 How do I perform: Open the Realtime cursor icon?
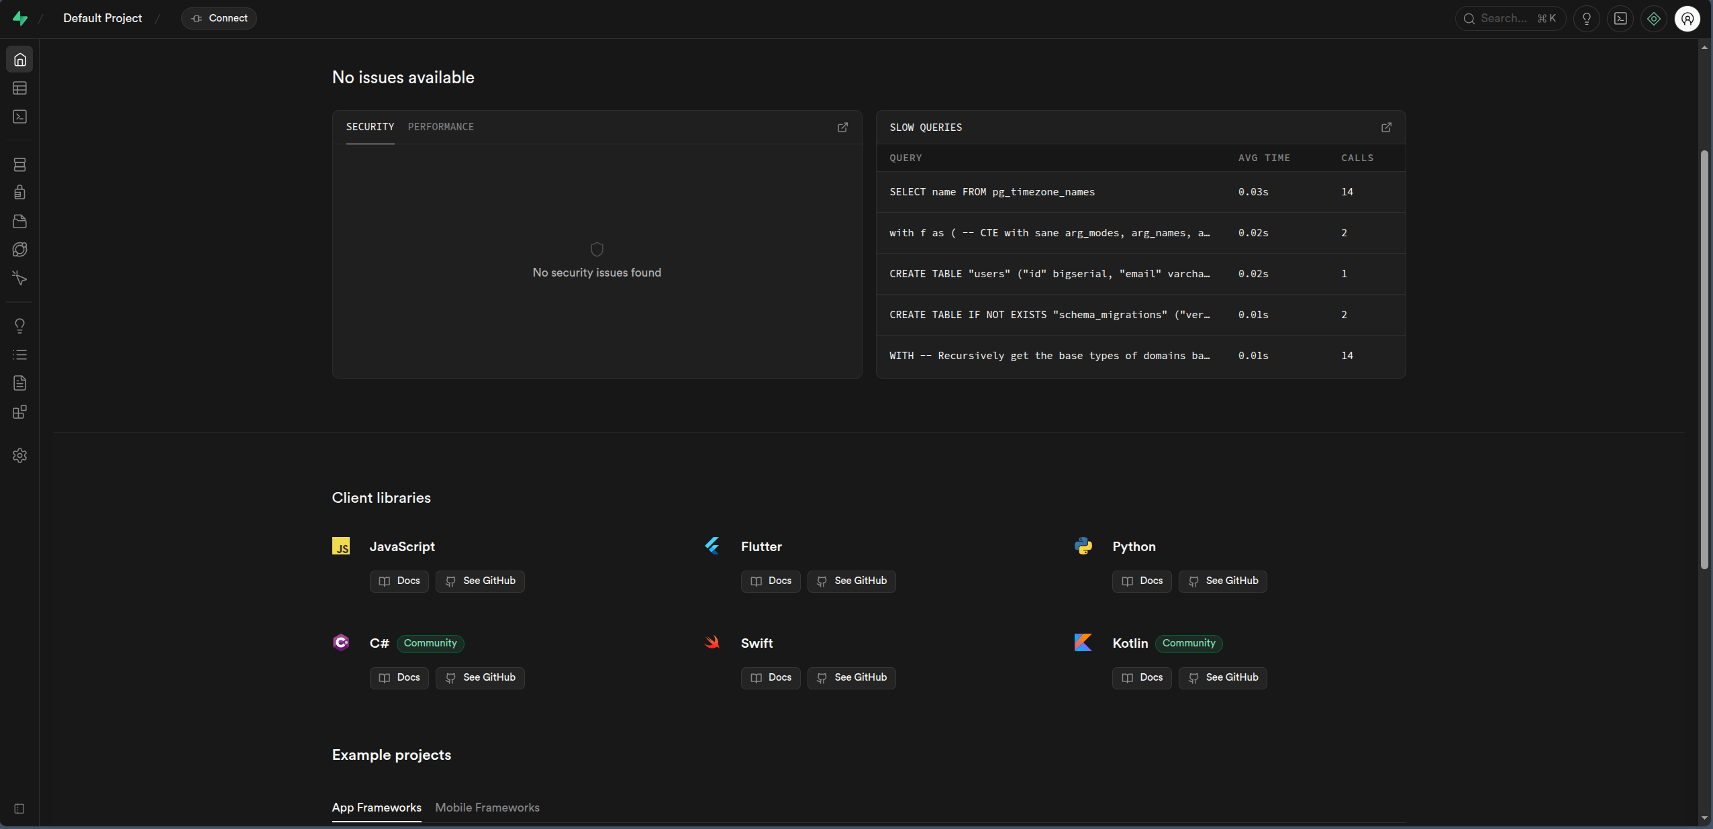coord(20,278)
